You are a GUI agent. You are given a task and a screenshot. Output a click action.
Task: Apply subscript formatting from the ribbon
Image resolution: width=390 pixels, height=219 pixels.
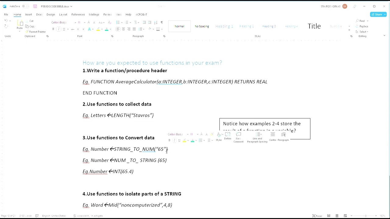click(78, 29)
